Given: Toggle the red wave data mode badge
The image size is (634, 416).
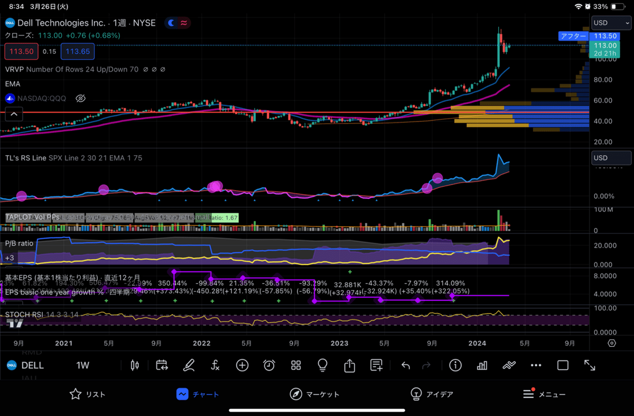Looking at the screenshot, I should (184, 23).
